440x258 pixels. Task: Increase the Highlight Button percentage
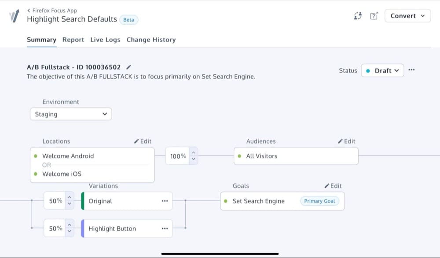(70, 225)
